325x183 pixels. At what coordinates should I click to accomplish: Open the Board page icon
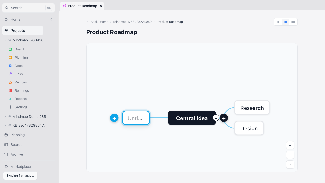point(10,49)
